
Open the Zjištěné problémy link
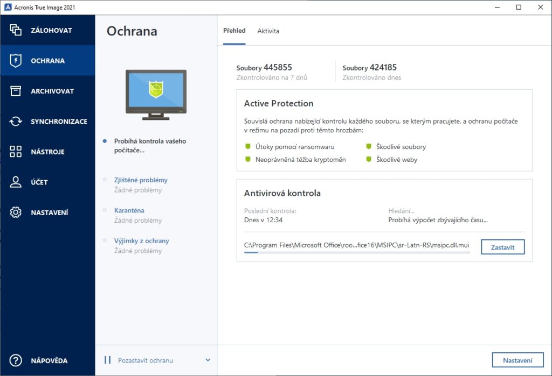pos(141,180)
